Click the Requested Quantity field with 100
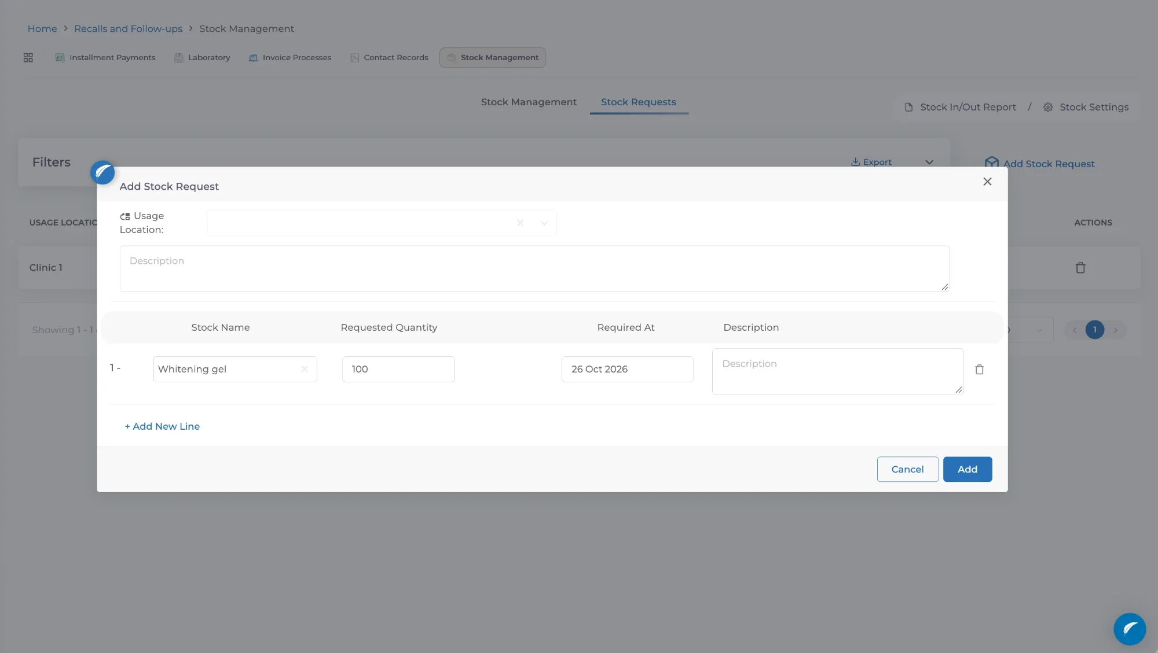1158x653 pixels. pos(398,369)
